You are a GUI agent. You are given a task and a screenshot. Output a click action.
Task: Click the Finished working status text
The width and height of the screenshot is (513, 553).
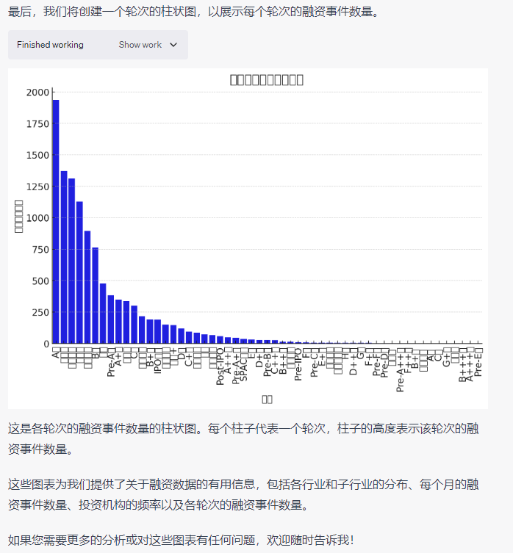coord(50,45)
